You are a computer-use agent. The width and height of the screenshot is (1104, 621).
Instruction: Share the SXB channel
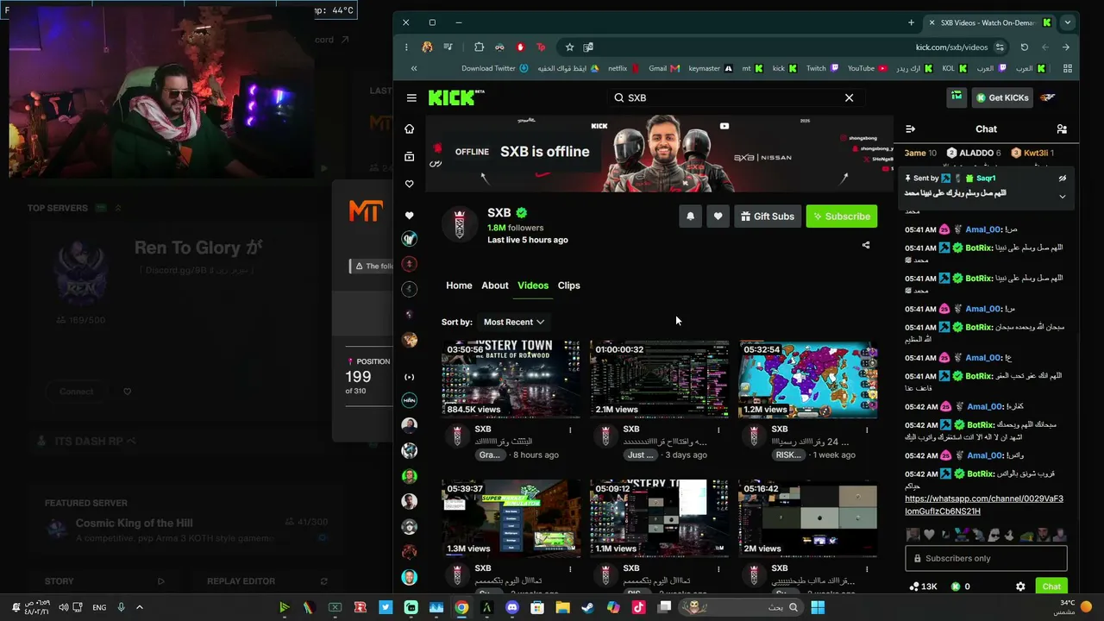[x=866, y=245]
